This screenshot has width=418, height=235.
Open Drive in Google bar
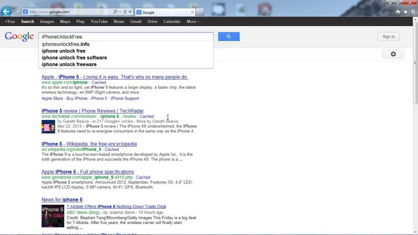tap(153, 22)
